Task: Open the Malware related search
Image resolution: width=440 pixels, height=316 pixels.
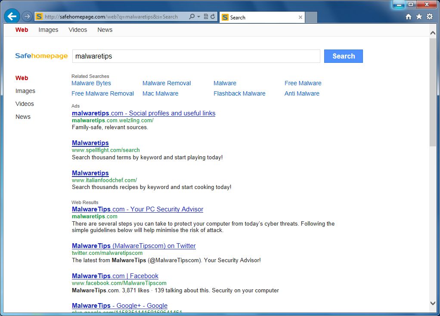Action: coord(225,83)
